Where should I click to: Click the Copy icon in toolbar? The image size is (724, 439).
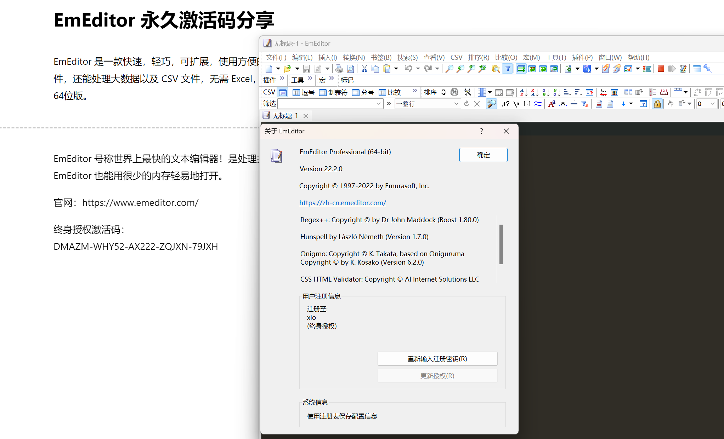375,69
